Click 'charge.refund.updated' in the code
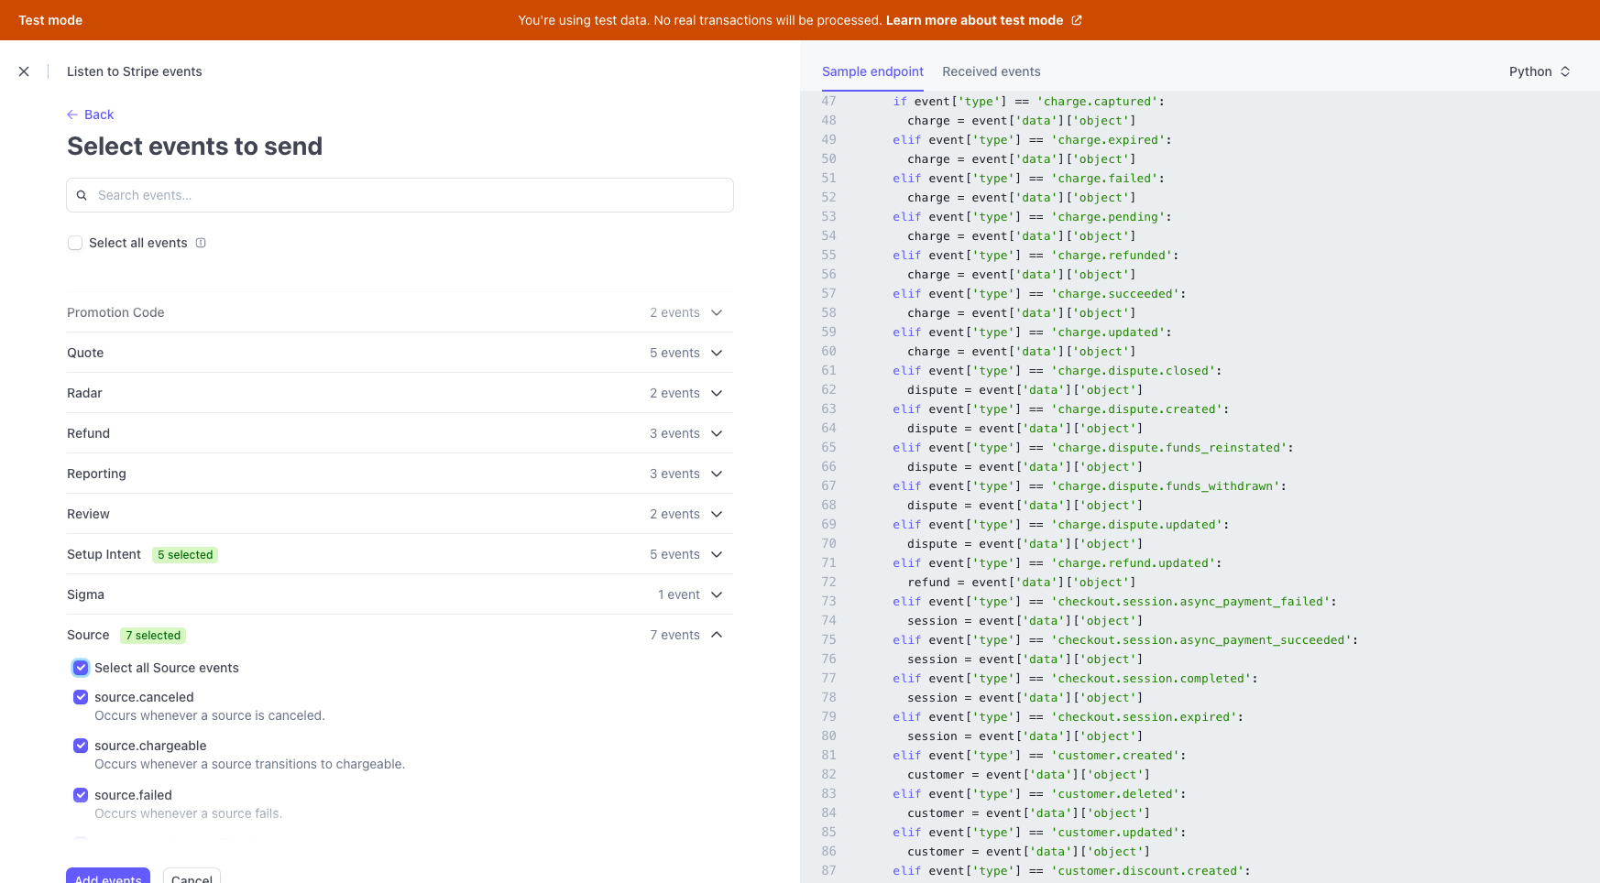 [1134, 563]
